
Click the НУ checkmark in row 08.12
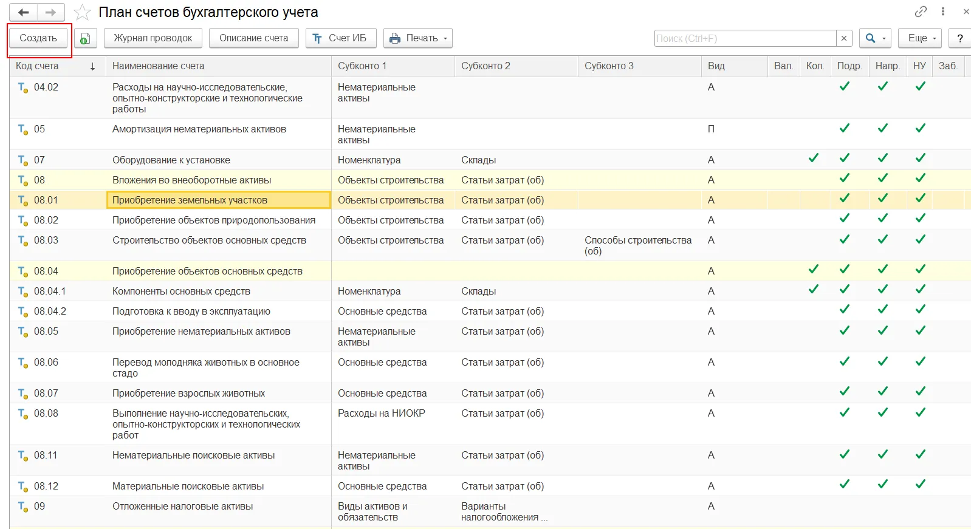[x=921, y=484]
